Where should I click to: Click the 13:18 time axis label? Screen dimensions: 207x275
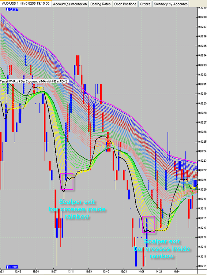coord(71,271)
